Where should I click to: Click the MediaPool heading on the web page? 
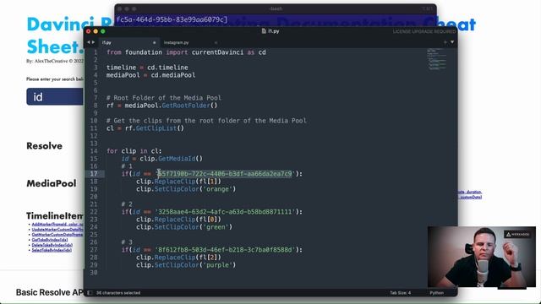tap(52, 183)
